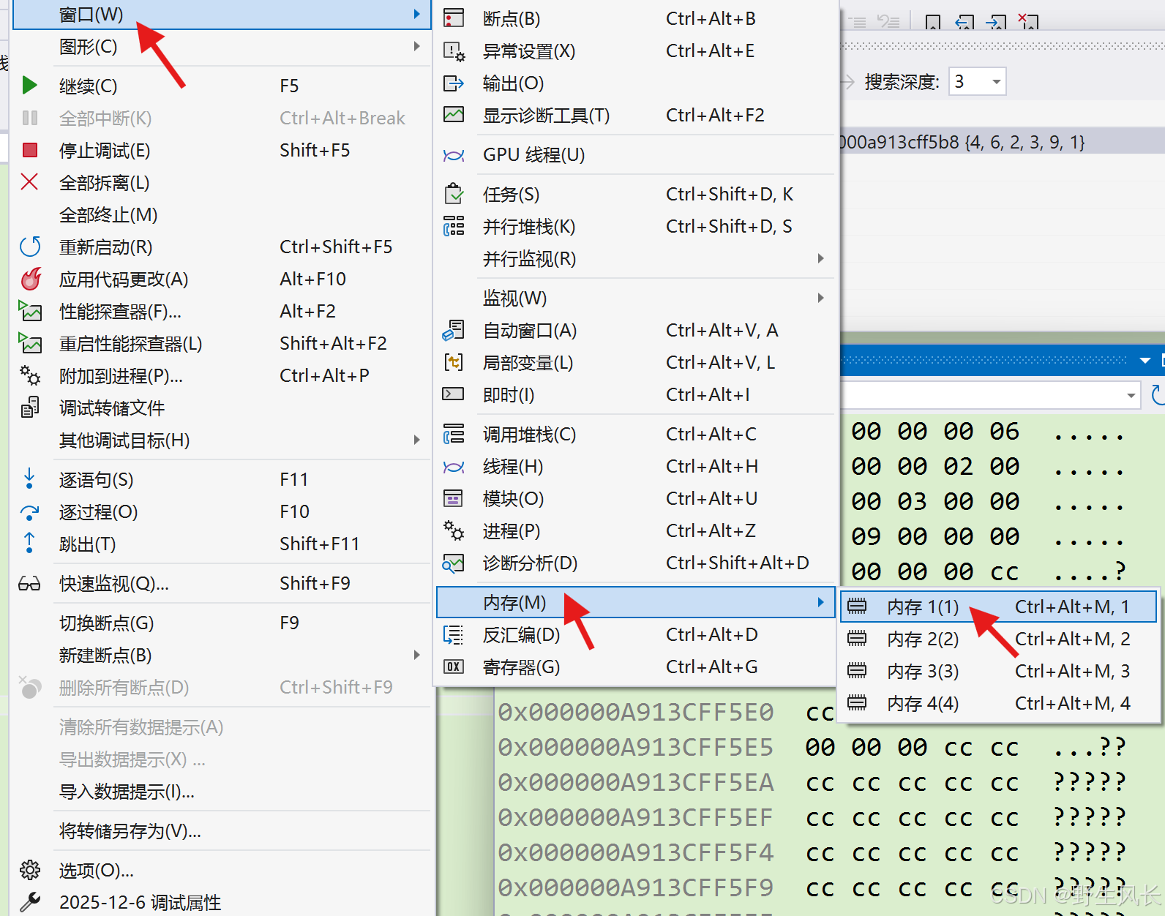Select Memory 1 (内存 1)
The height and width of the screenshot is (916, 1165).
[999, 607]
